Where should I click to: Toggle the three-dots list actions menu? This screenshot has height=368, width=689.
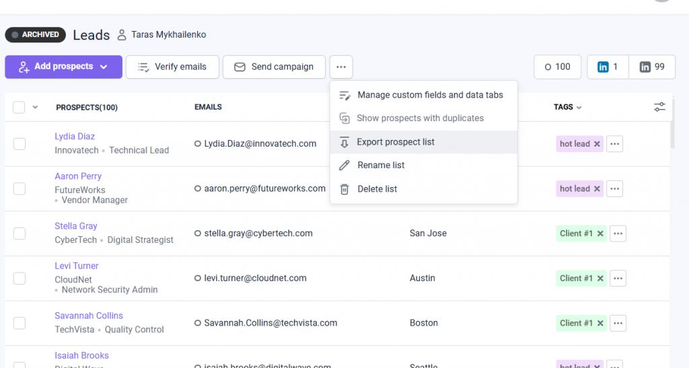pyautogui.click(x=341, y=67)
